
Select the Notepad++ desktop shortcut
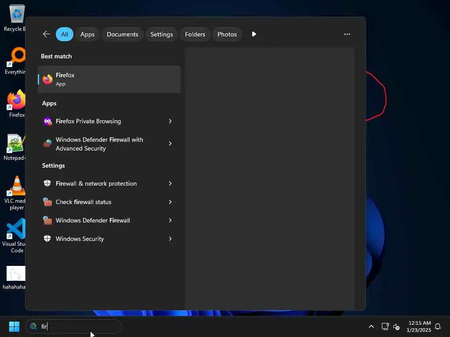pyautogui.click(x=15, y=147)
